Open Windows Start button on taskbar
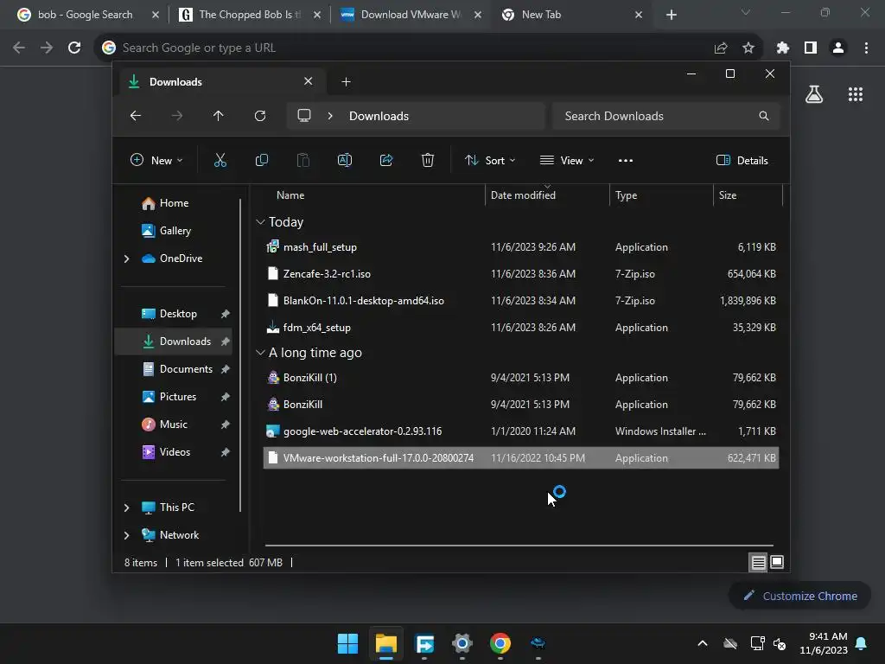This screenshot has height=664, width=885. pyautogui.click(x=347, y=643)
